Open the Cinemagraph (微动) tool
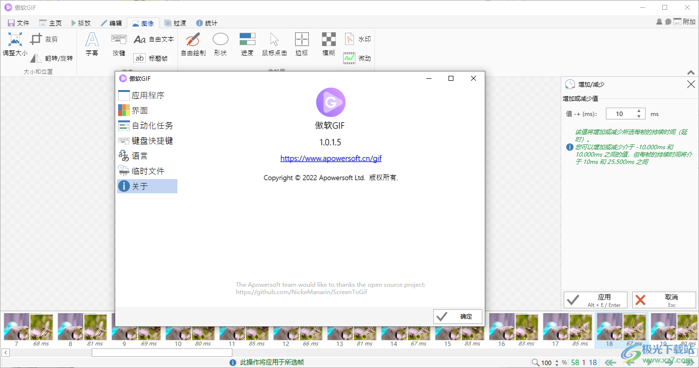Image resolution: width=699 pixels, height=368 pixels. tap(357, 58)
